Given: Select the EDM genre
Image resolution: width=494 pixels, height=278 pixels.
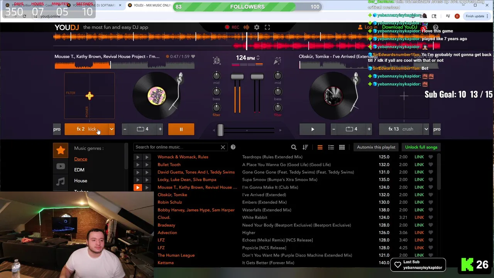Looking at the screenshot, I should pos(79,170).
